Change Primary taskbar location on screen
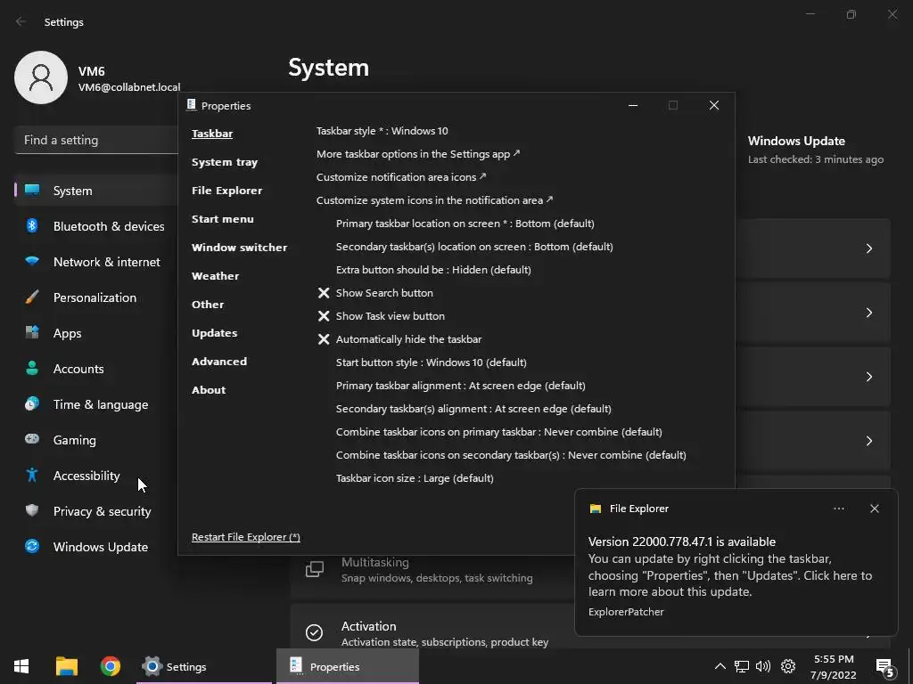The image size is (913, 684). pyautogui.click(x=465, y=224)
